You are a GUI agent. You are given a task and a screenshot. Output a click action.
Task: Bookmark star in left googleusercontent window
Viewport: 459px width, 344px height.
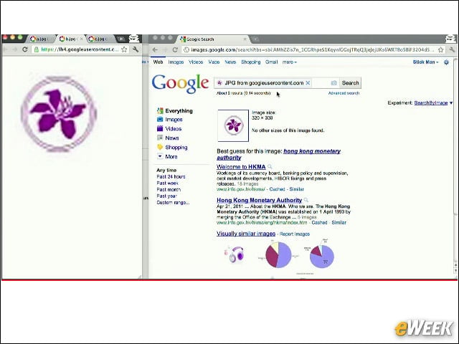pyautogui.click(x=124, y=49)
